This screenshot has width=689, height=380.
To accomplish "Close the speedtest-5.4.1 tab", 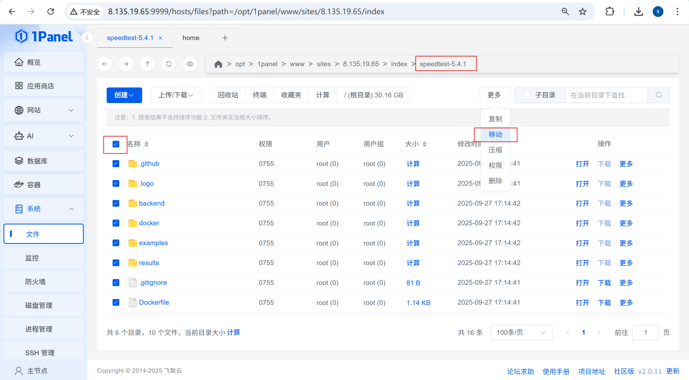I will [x=160, y=38].
